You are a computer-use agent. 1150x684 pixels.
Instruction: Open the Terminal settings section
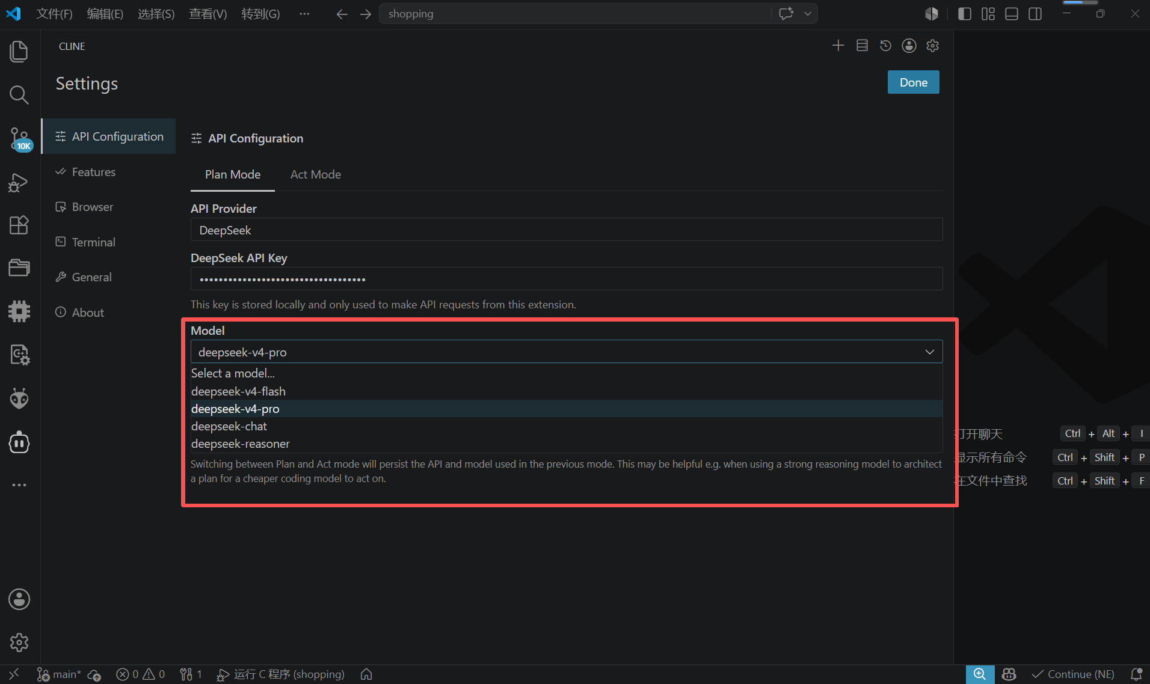tap(109, 242)
